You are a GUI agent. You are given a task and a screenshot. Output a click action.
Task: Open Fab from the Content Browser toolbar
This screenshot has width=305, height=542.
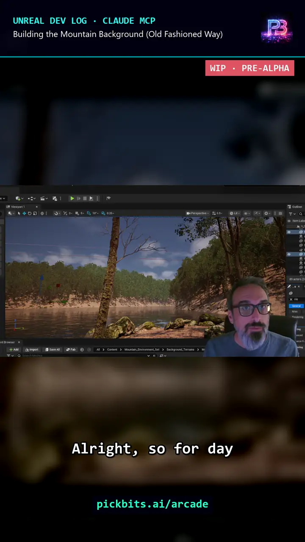(71, 349)
